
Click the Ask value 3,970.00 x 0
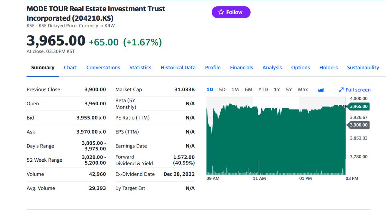(x=91, y=132)
